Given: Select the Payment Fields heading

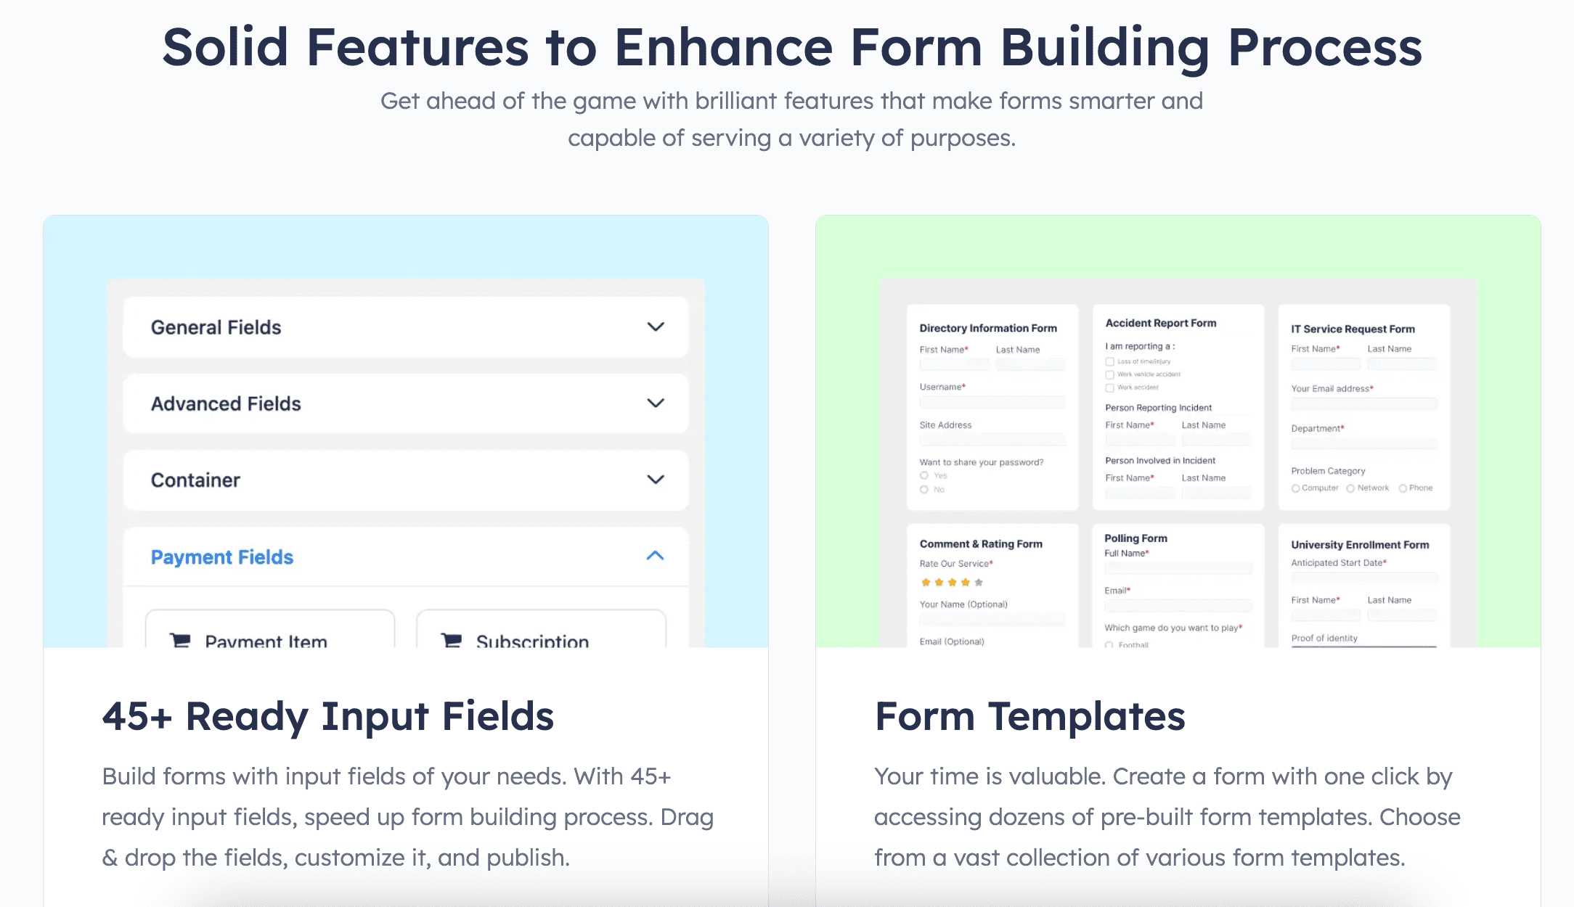Looking at the screenshot, I should click(222, 557).
